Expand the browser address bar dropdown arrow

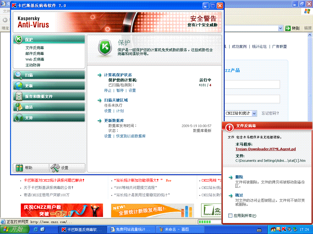tap(280, 28)
